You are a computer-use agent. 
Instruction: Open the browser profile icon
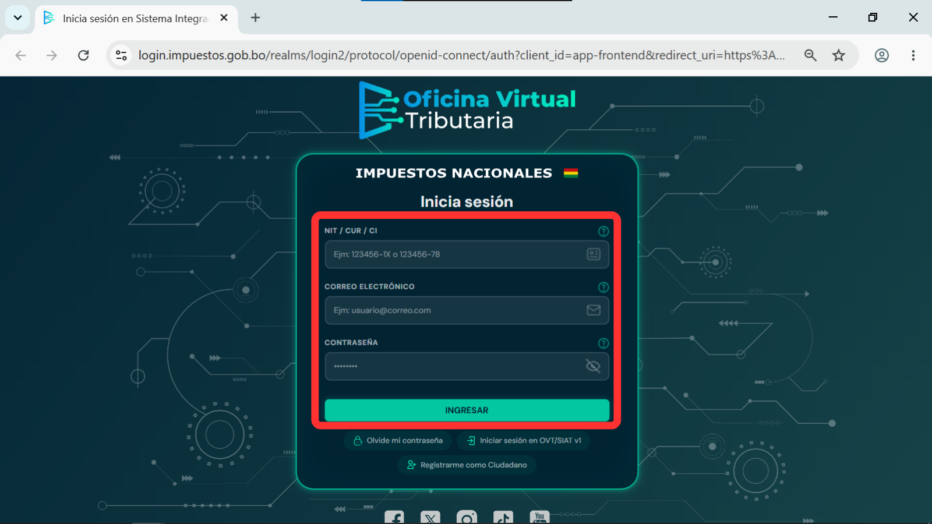[x=881, y=55]
